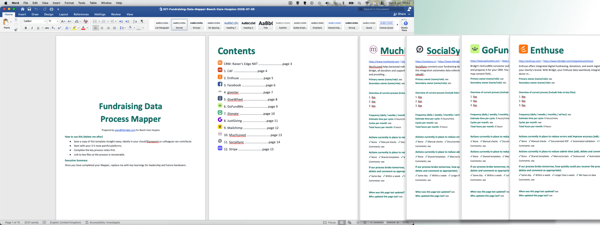Decrease paragraph indent
The height and width of the screenshot is (225, 600).
(121, 21)
